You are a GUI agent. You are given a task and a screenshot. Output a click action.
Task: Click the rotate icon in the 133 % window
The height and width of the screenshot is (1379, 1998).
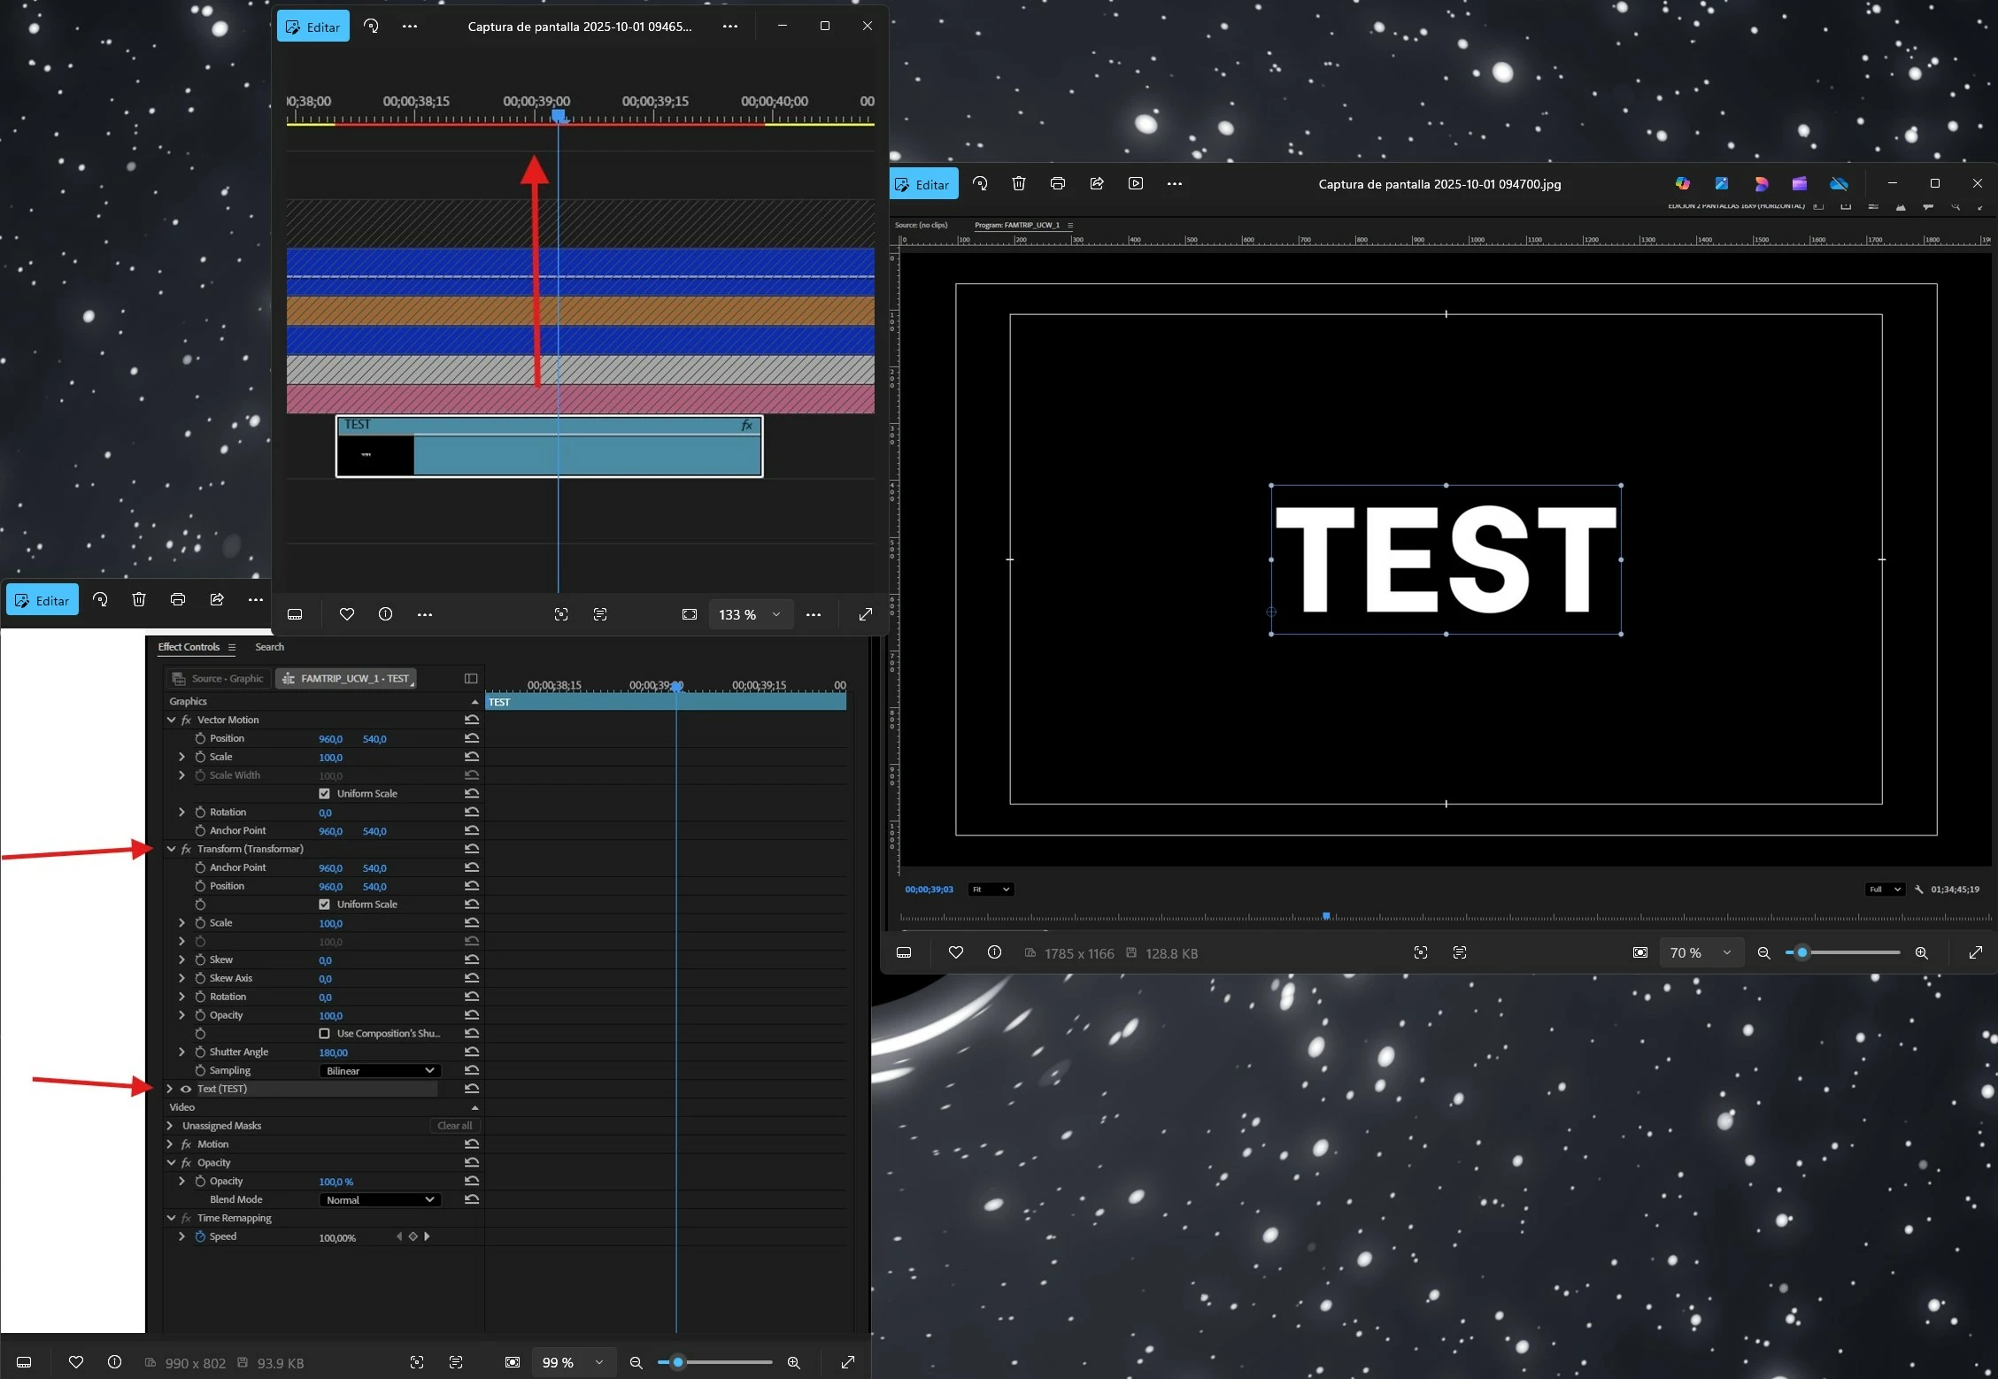[371, 27]
